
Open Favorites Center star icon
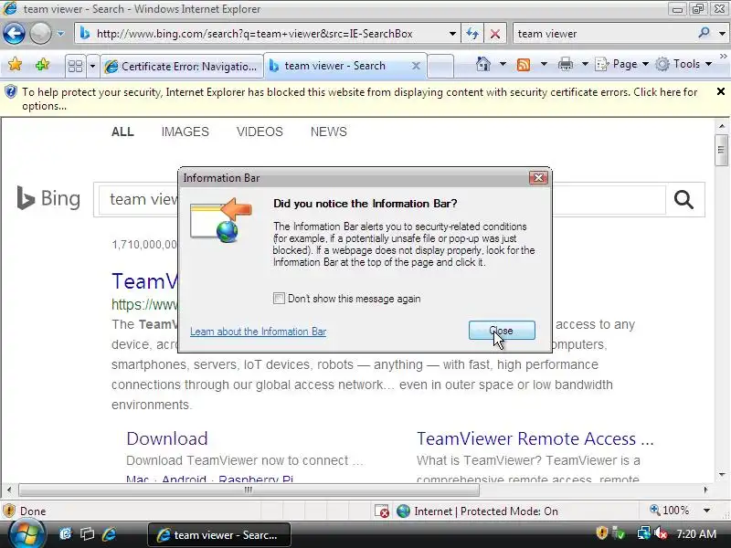coord(15,64)
